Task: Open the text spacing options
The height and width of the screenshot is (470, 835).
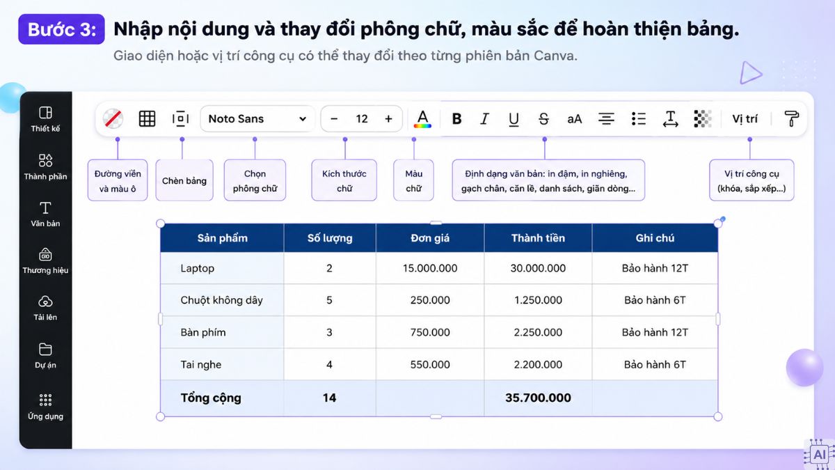Action: (x=670, y=119)
